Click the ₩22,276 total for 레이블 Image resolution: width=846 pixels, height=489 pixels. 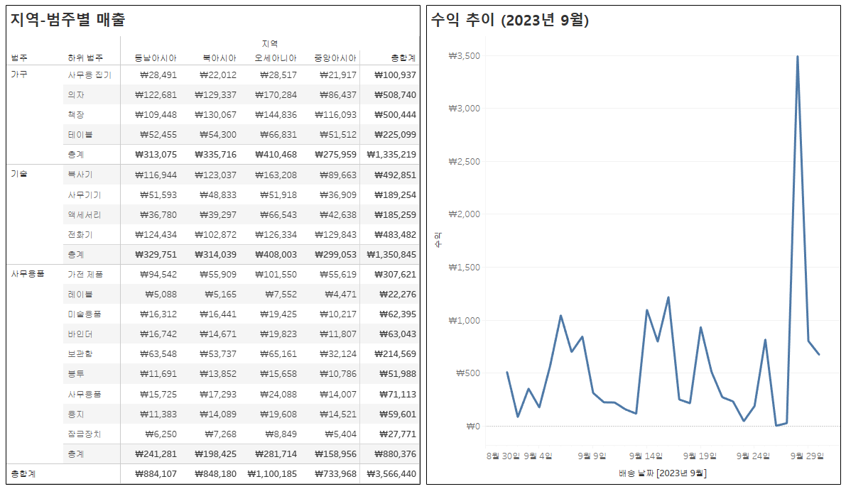pyautogui.click(x=398, y=295)
